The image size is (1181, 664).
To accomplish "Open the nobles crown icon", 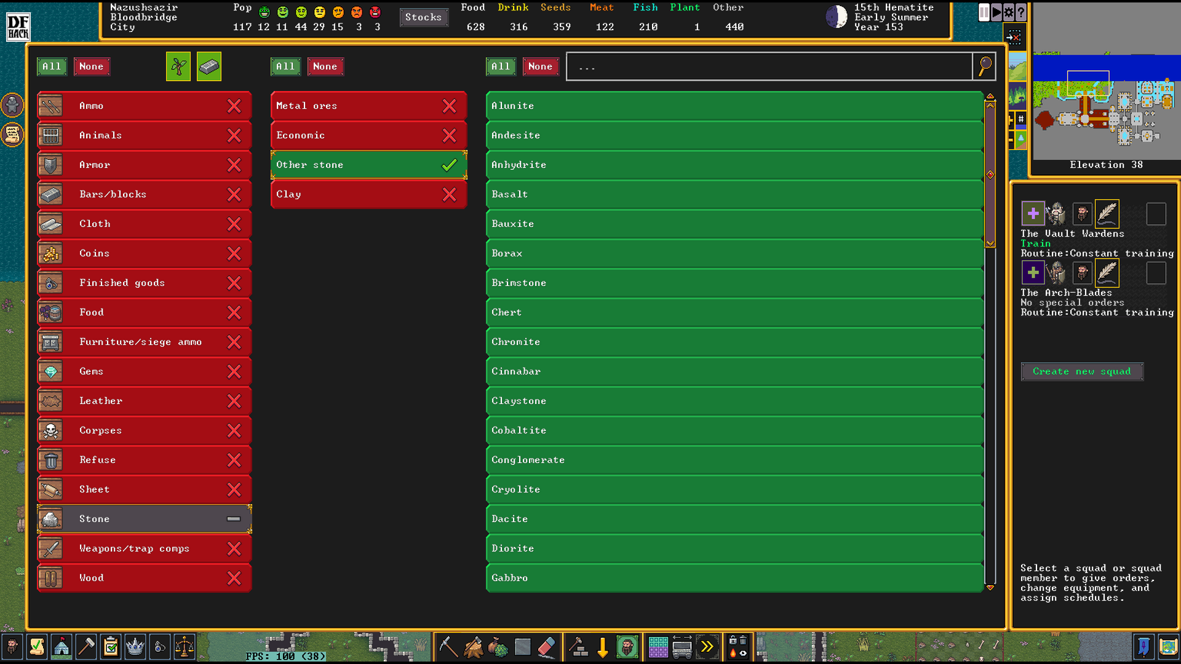I will click(x=135, y=647).
